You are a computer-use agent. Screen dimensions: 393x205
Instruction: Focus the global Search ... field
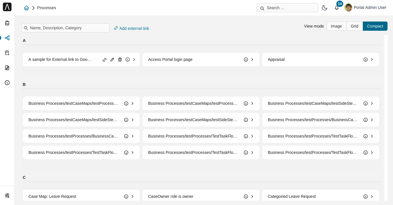[287, 8]
